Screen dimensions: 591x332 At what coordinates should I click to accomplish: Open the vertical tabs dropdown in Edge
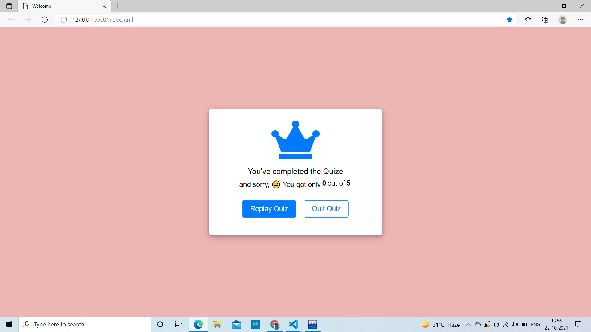coord(9,6)
